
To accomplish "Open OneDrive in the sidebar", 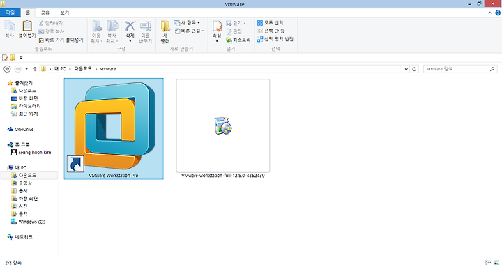I will [x=20, y=130].
